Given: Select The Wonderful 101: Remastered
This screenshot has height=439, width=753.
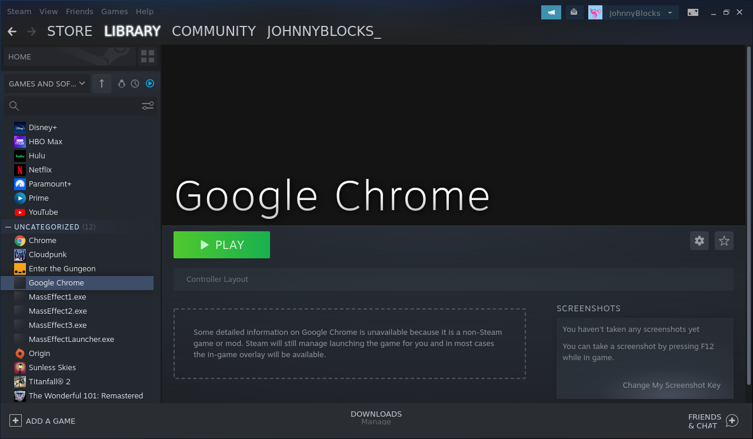Looking at the screenshot, I should tap(77, 395).
